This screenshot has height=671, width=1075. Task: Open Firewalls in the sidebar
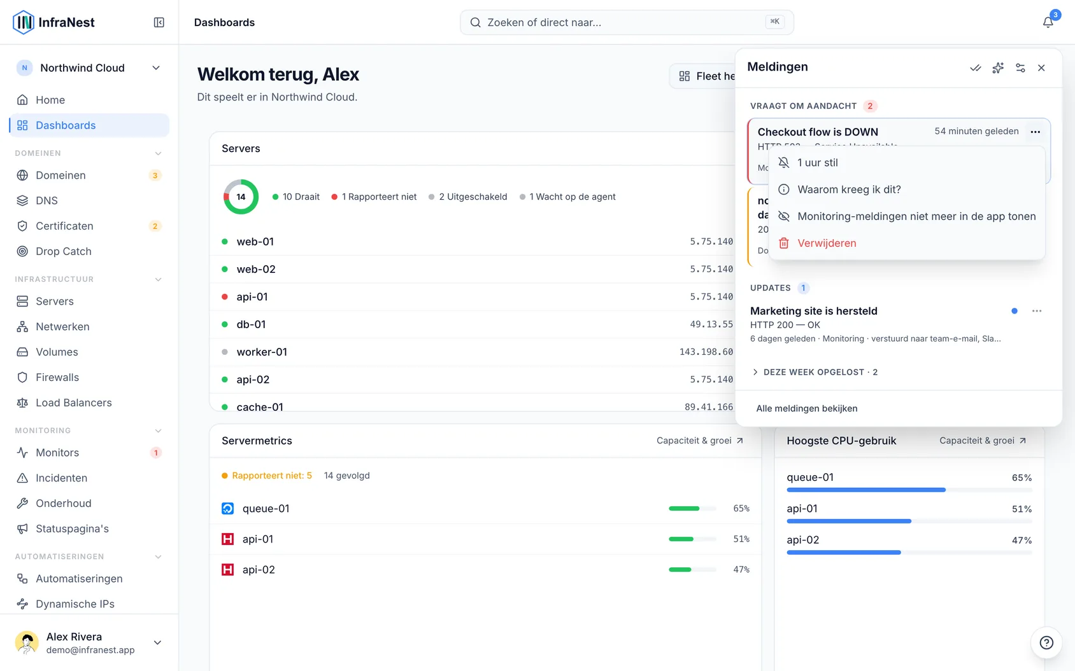tap(89, 377)
